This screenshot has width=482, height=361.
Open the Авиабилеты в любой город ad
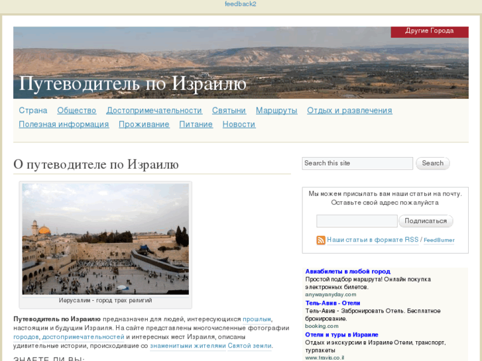click(x=347, y=272)
